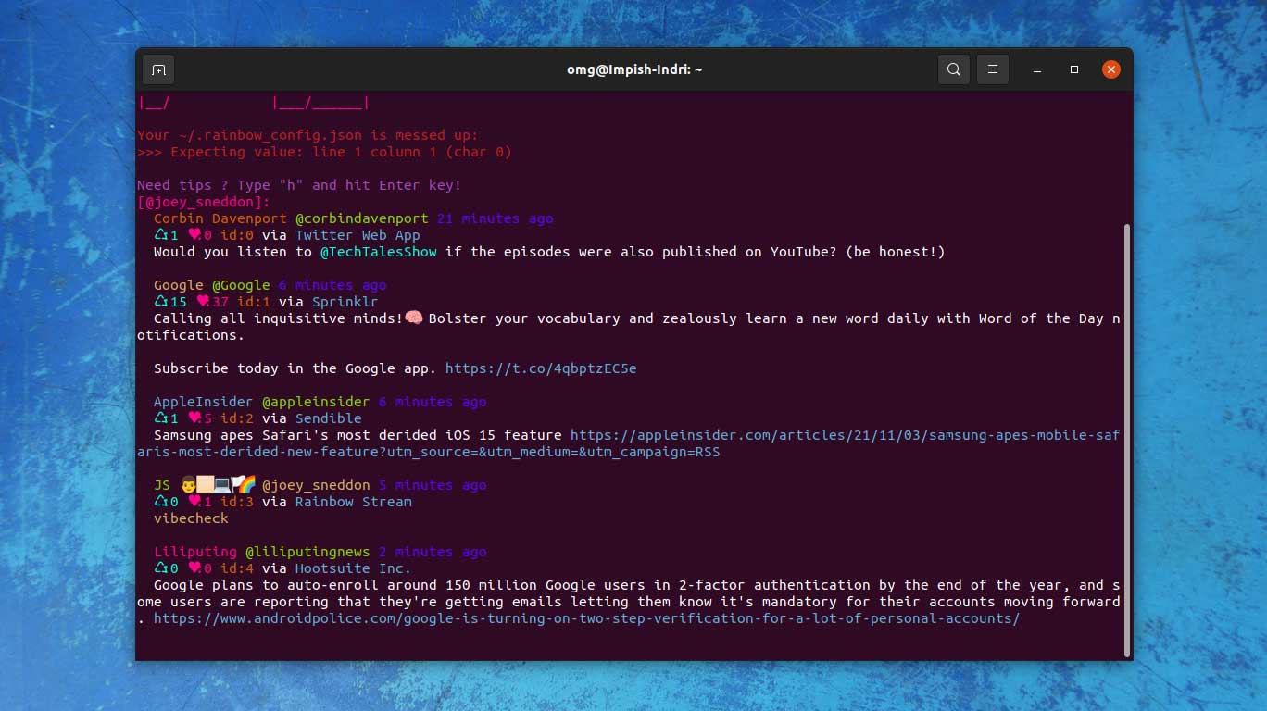Click the heart icon on AppleInsider's tweet
The image size is (1267, 711).
[x=194, y=418]
